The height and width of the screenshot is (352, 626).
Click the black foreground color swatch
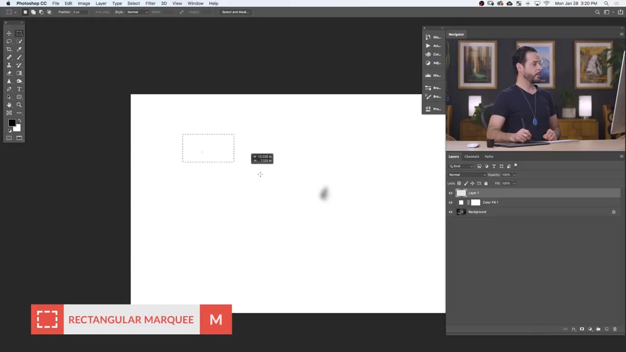(11, 123)
